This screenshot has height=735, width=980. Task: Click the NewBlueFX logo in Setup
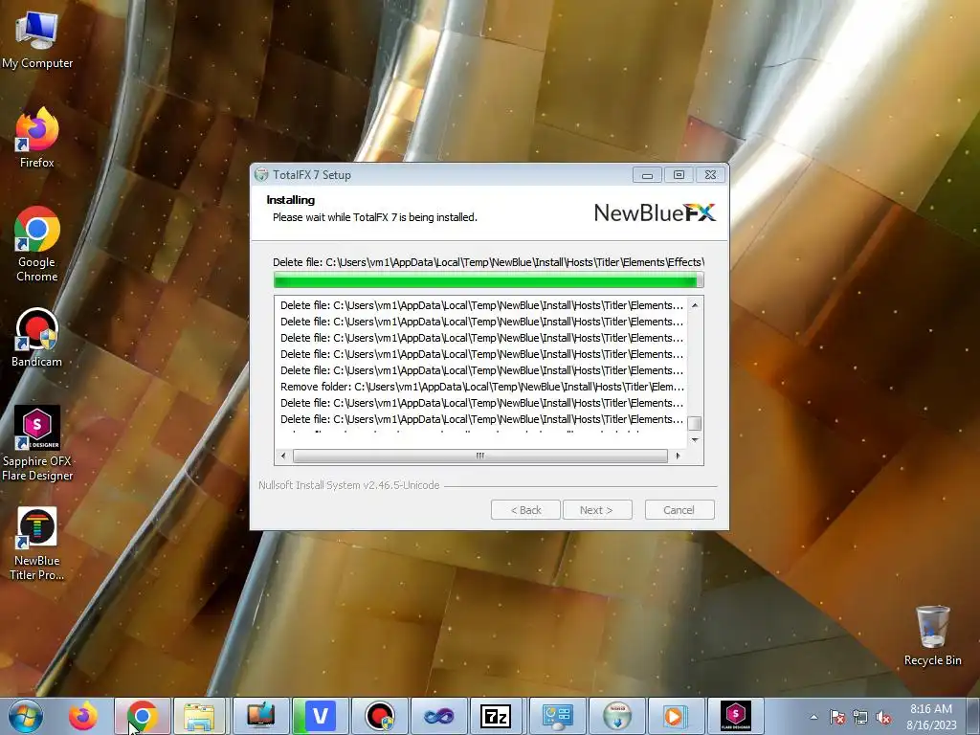click(655, 212)
